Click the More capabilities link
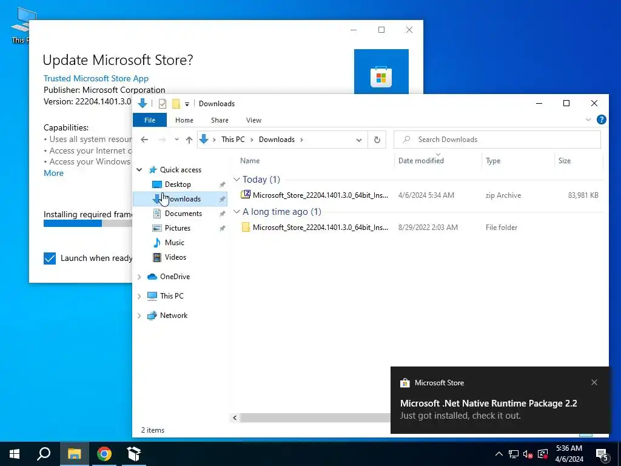This screenshot has height=466, width=621. coord(53,173)
